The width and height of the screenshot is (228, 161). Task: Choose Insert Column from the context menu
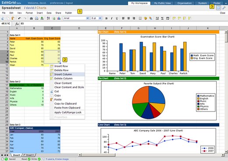click(67, 74)
